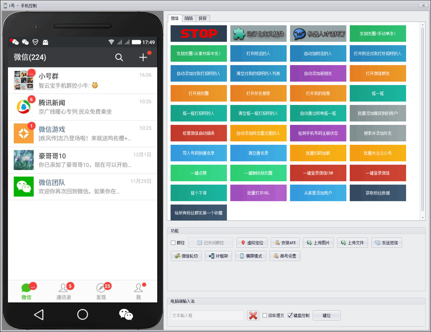The width and height of the screenshot is (431, 332).
Task: Click the 批量打开URL purple button
Action: tap(258, 193)
